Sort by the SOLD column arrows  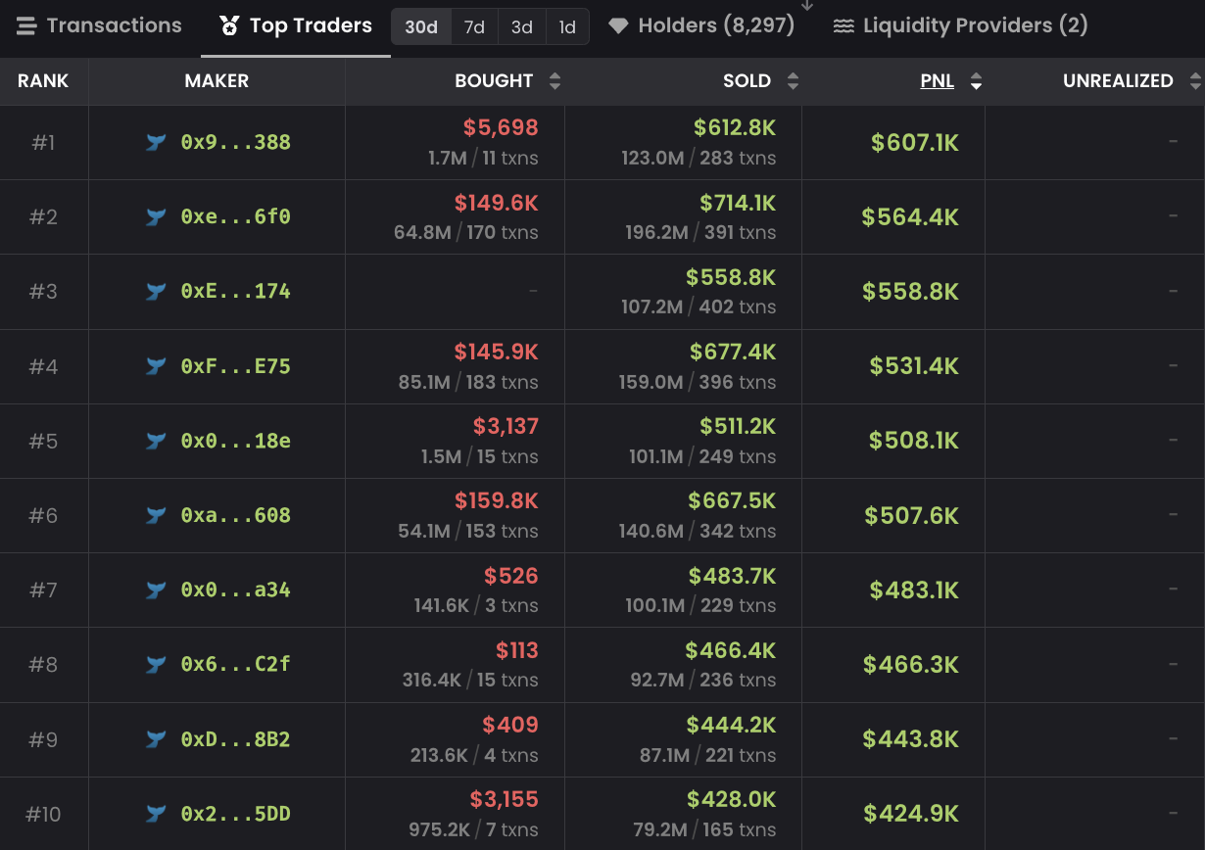793,81
